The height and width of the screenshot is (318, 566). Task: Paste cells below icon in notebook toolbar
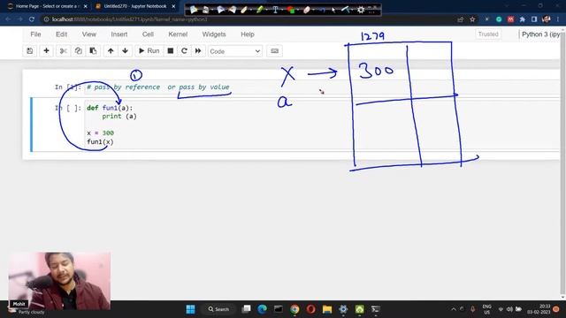click(93, 51)
